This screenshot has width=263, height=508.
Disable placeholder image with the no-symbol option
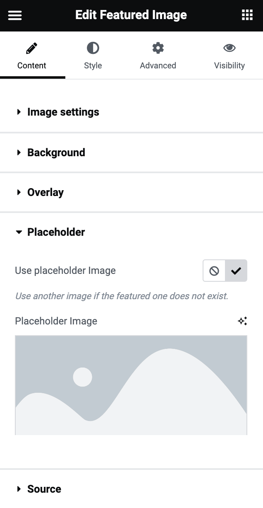pyautogui.click(x=214, y=271)
